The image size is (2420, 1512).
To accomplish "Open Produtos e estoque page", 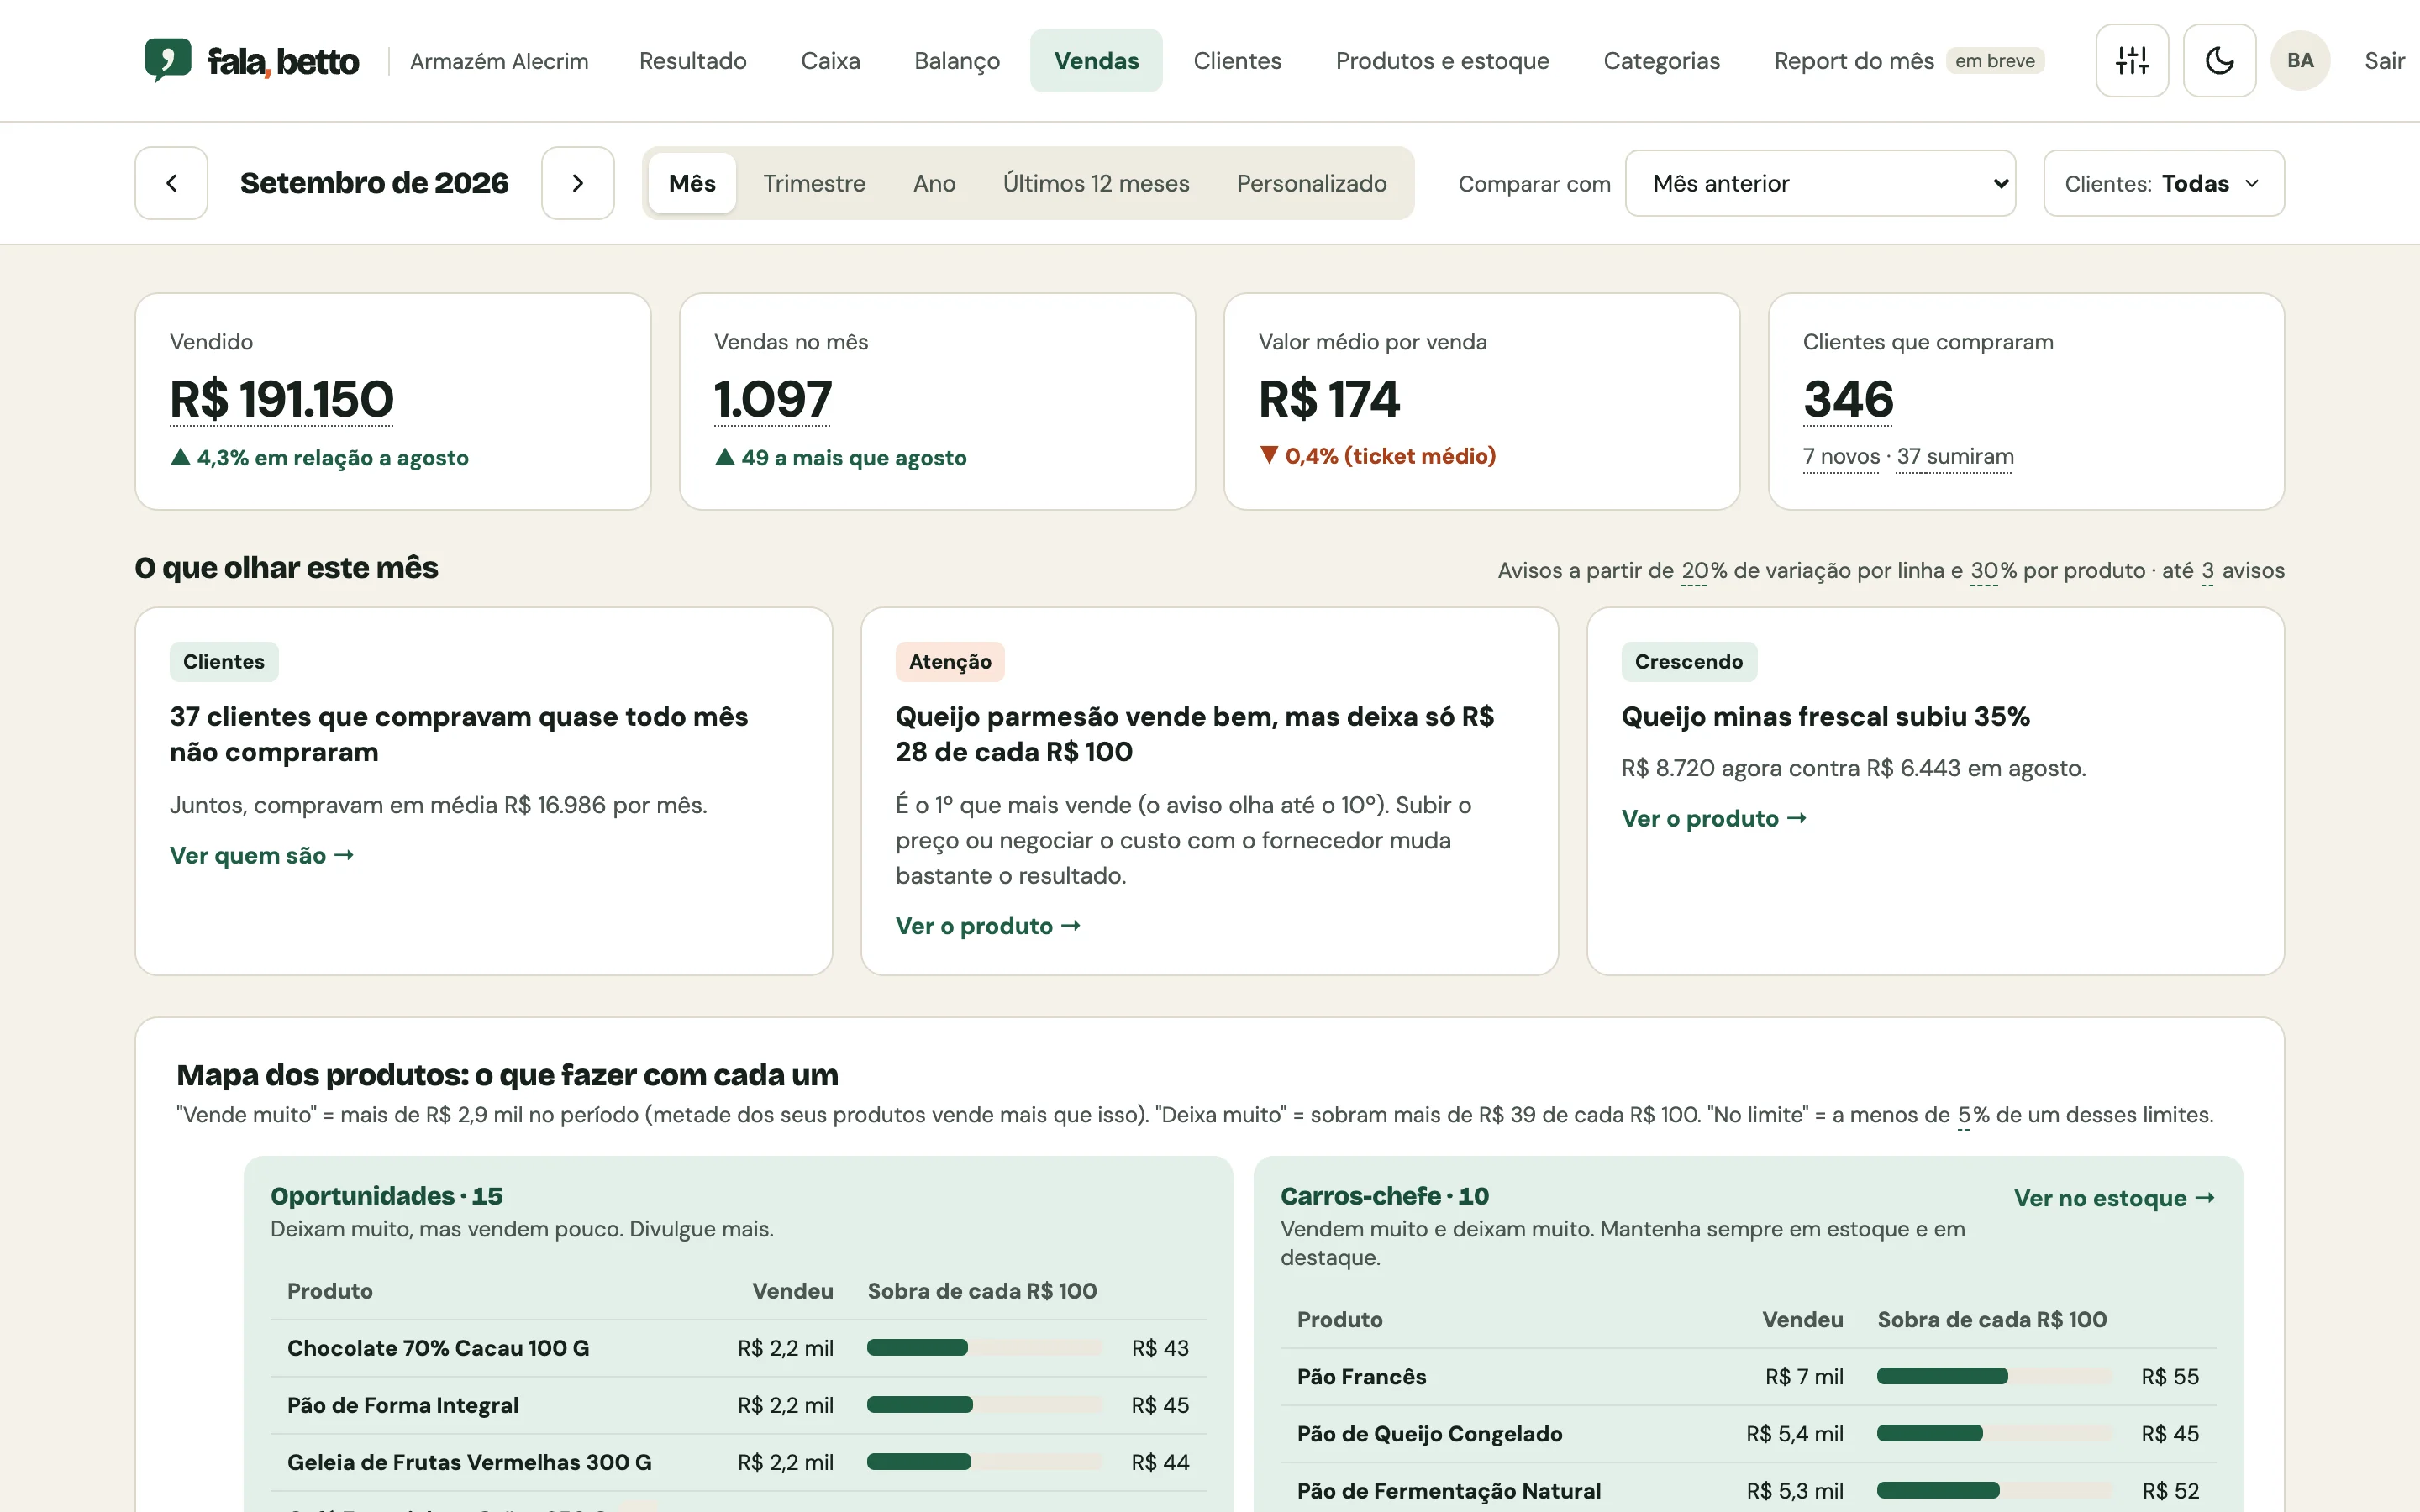I will (1442, 61).
